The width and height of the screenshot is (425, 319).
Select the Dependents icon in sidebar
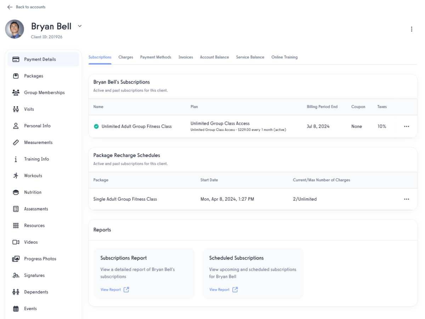pyautogui.click(x=16, y=292)
